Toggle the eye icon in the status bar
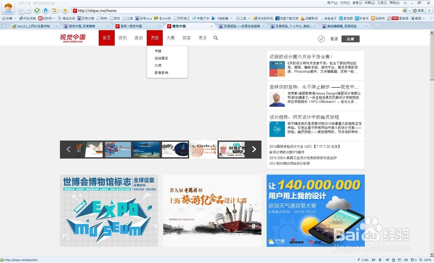This screenshot has height=263, width=434. point(406,260)
